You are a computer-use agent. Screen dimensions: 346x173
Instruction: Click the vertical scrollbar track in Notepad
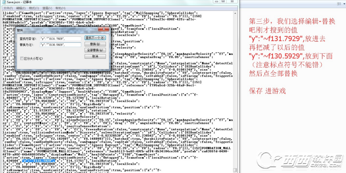235,92
